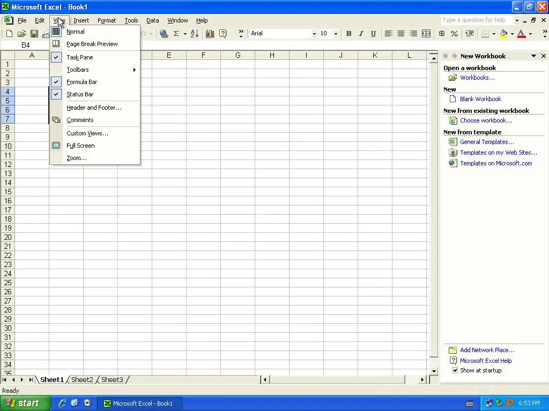Click the Save floppy disk icon
The image size is (549, 411).
coord(34,34)
